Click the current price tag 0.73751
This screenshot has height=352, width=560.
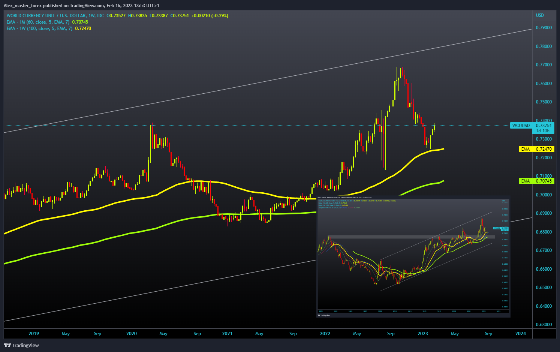coord(544,126)
